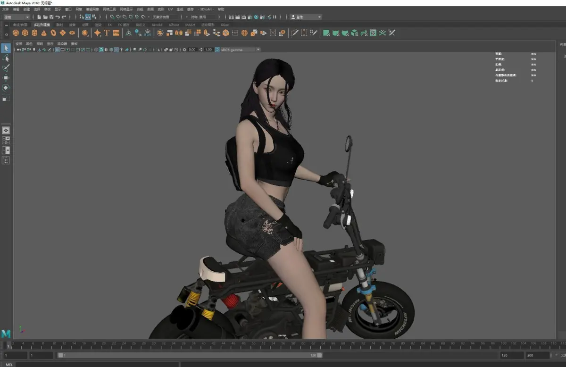Open the viewport panel's 渲染器 menu
This screenshot has height=367, width=566.
coord(62,43)
